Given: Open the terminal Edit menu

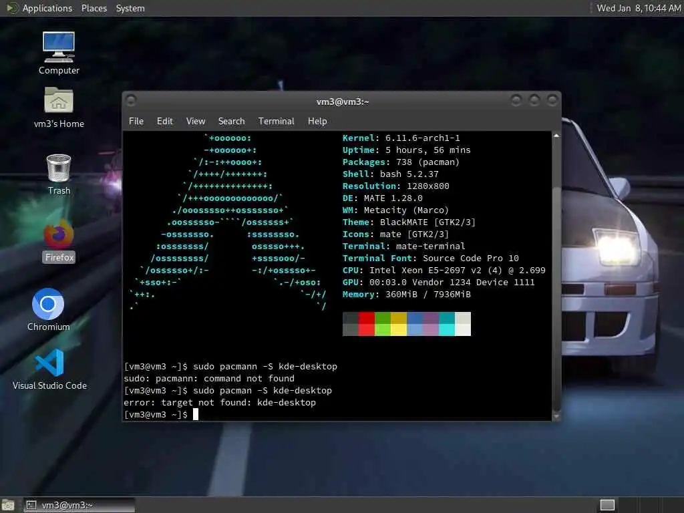Looking at the screenshot, I should pyautogui.click(x=164, y=121).
